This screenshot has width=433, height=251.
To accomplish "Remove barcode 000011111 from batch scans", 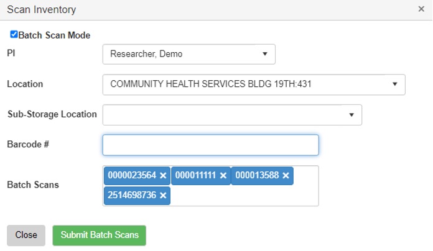I will click(223, 176).
